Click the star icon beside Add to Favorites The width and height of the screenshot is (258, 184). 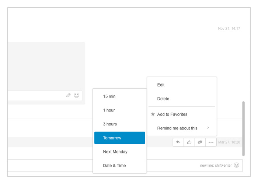click(x=153, y=114)
